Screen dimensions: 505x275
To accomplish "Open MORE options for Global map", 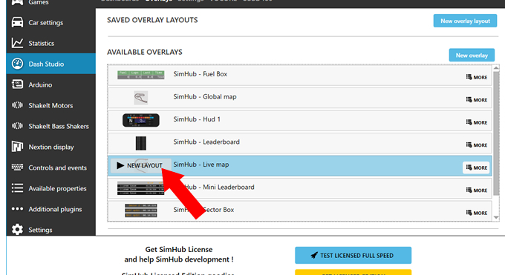I will 477,100.
